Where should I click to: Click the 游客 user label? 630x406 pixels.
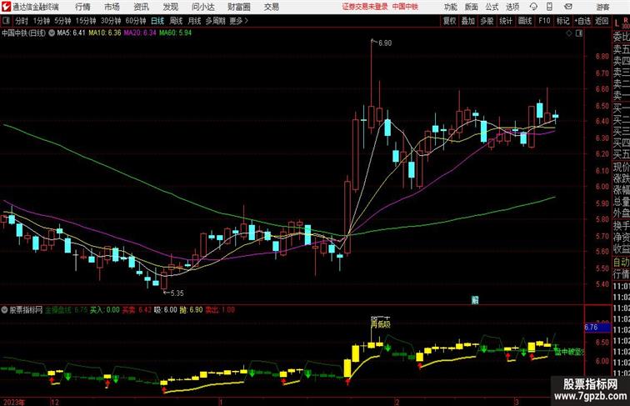[x=602, y=7]
